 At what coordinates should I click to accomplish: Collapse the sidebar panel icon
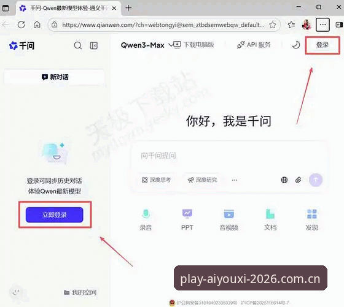click(93, 45)
